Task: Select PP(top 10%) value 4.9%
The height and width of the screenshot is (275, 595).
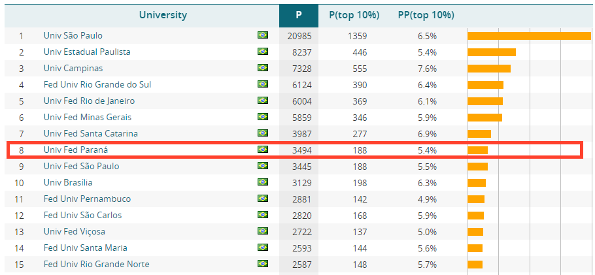Action: (427, 199)
